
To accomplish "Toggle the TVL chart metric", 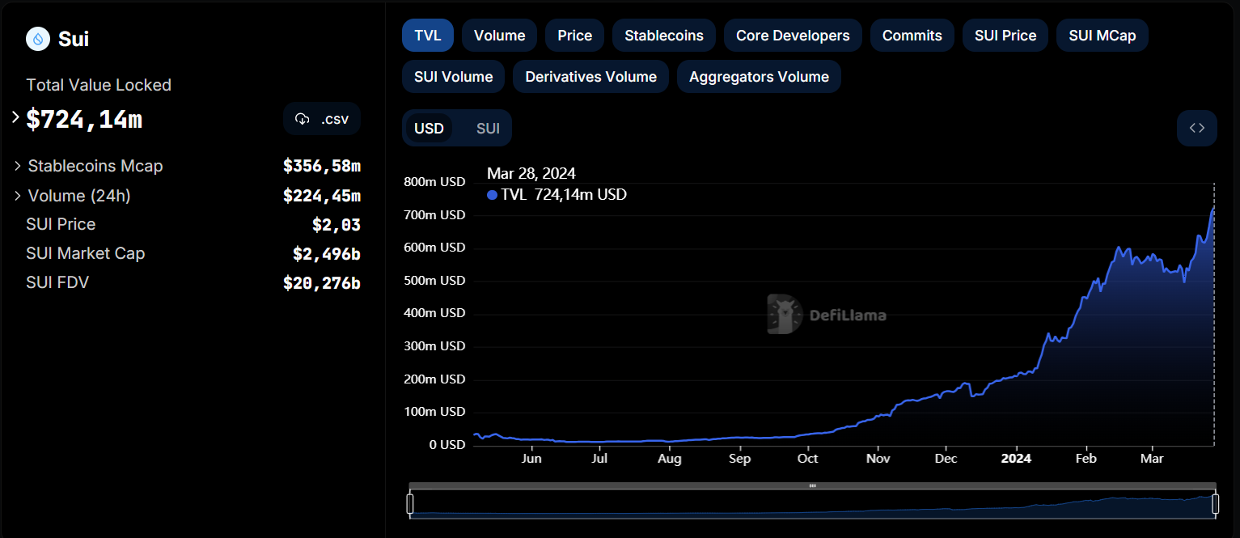I will [x=428, y=36].
